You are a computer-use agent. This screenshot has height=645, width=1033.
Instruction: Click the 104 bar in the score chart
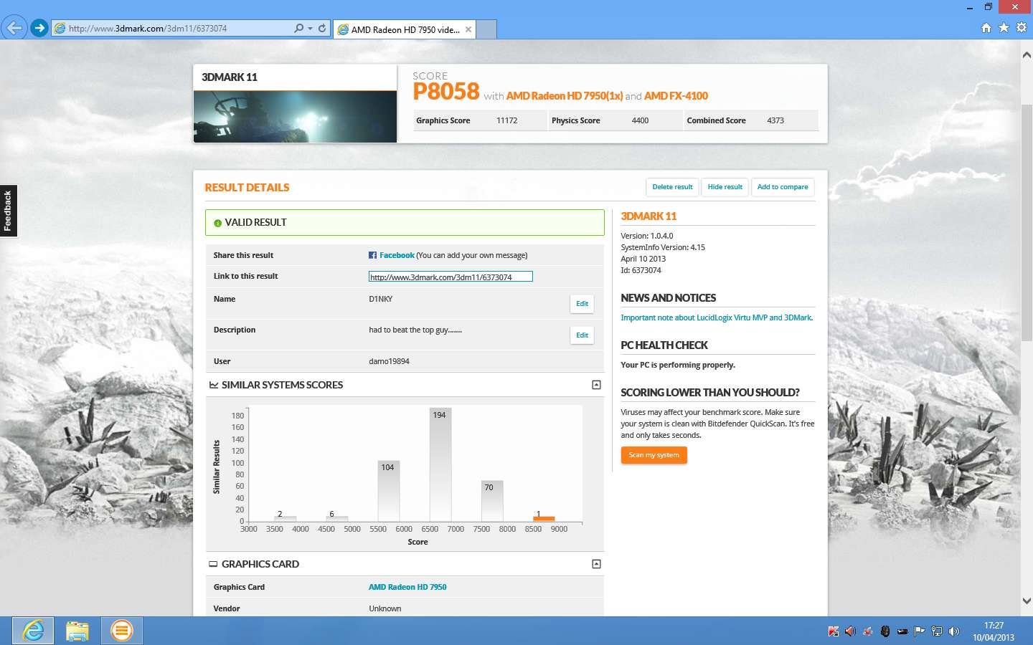[388, 491]
